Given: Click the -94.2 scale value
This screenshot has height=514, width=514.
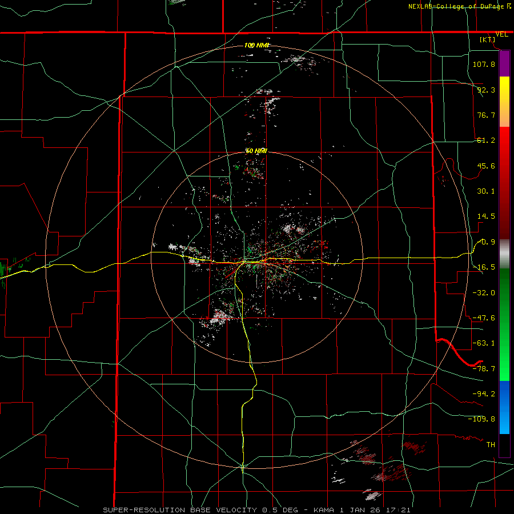Looking at the screenshot, I should (x=484, y=393).
